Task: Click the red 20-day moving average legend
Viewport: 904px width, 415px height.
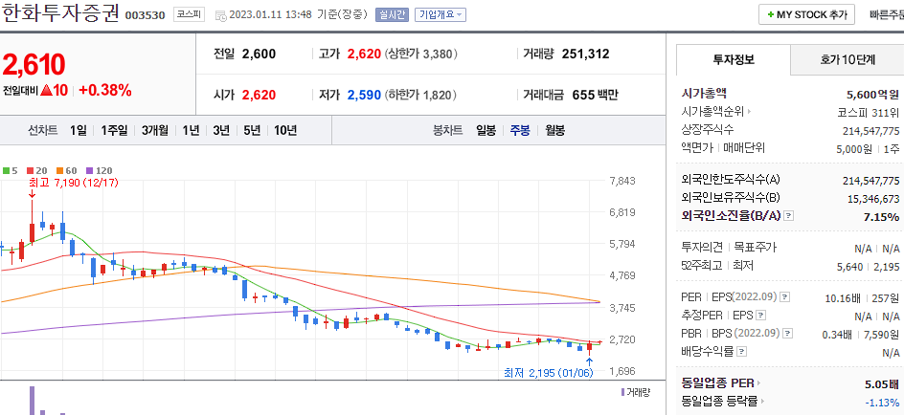Action: [x=37, y=170]
